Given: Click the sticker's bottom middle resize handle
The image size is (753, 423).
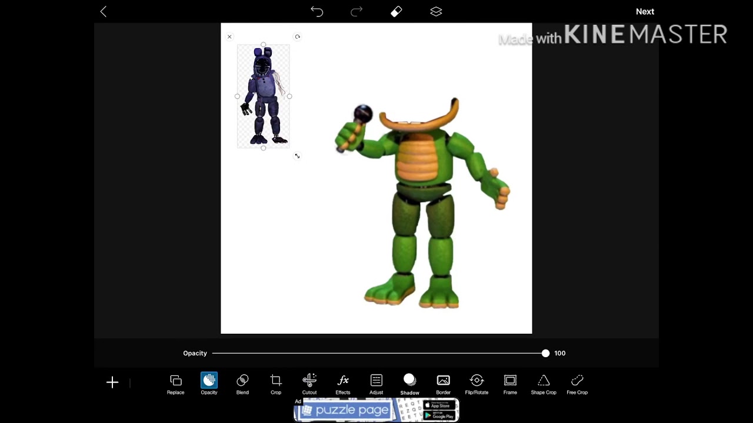Looking at the screenshot, I should tap(263, 148).
